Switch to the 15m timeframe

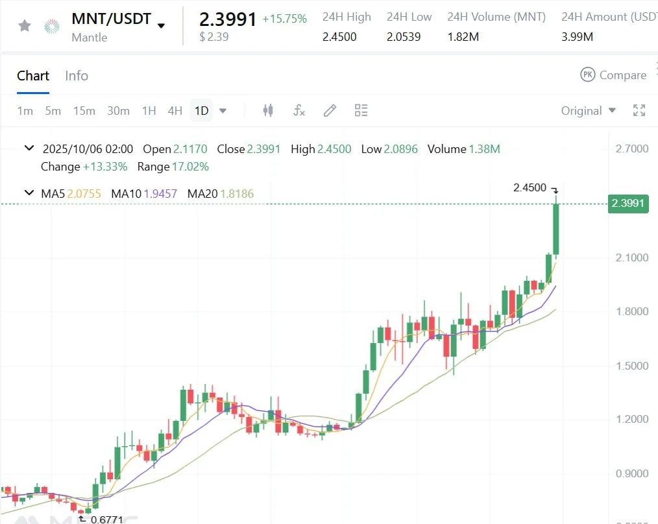[84, 111]
